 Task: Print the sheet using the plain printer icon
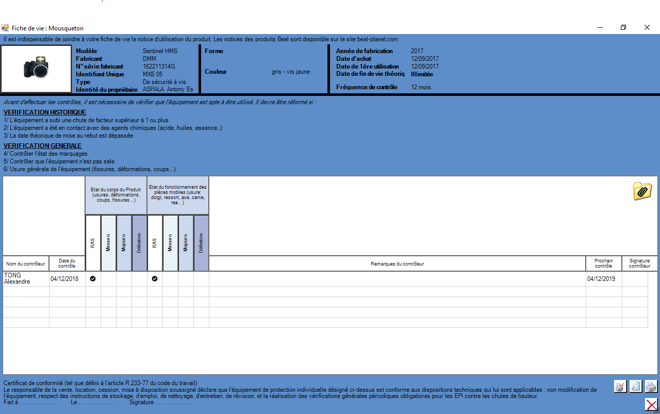click(651, 386)
